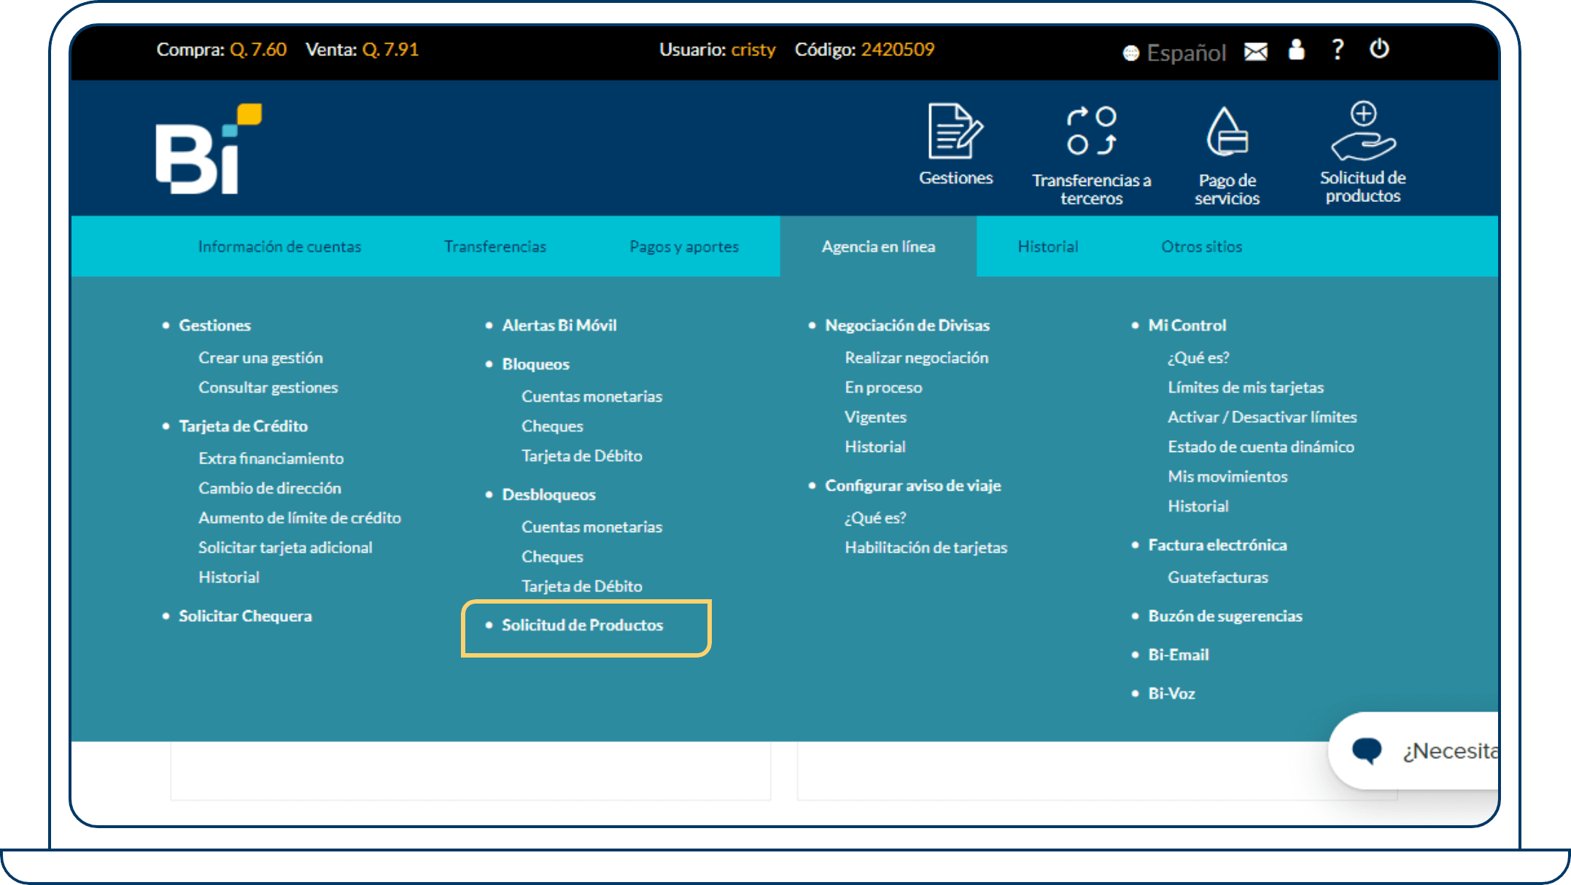Open the user profile icon
The width and height of the screenshot is (1571, 885).
1296,50
